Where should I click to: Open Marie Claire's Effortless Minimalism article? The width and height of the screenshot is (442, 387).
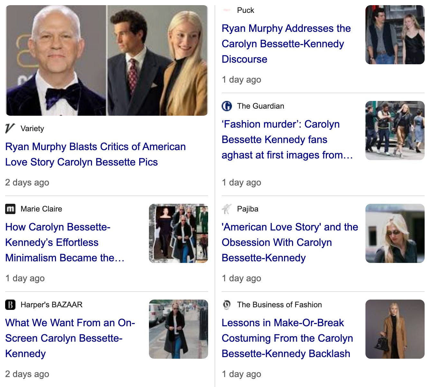(65, 242)
